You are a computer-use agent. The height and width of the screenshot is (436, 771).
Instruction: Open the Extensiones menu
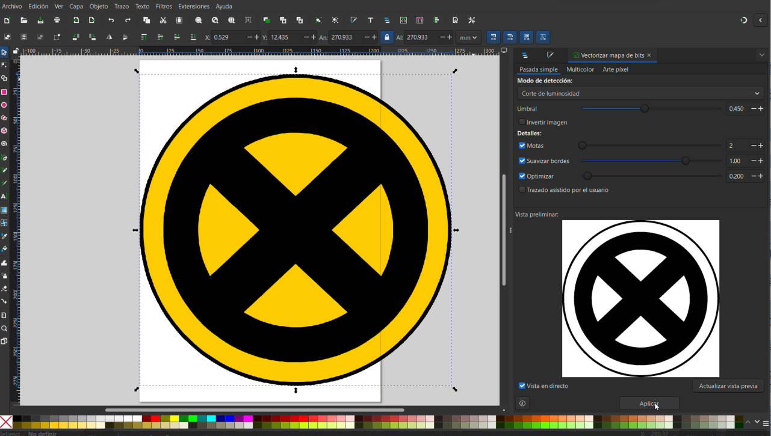(194, 6)
